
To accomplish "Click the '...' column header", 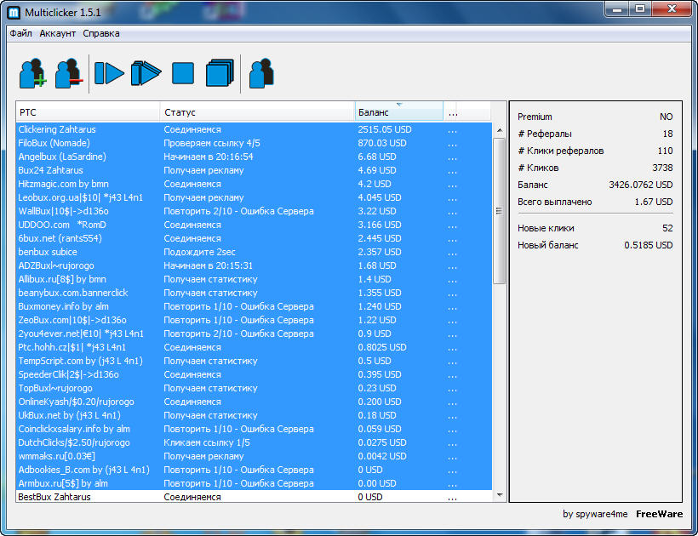I will point(453,112).
